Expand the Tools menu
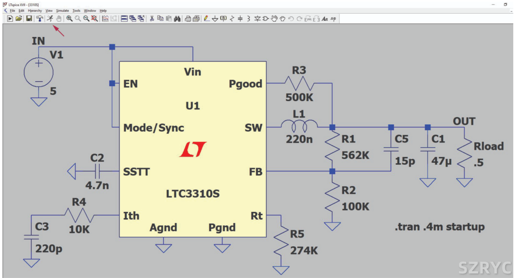The height and width of the screenshot is (278, 514). pos(76,11)
